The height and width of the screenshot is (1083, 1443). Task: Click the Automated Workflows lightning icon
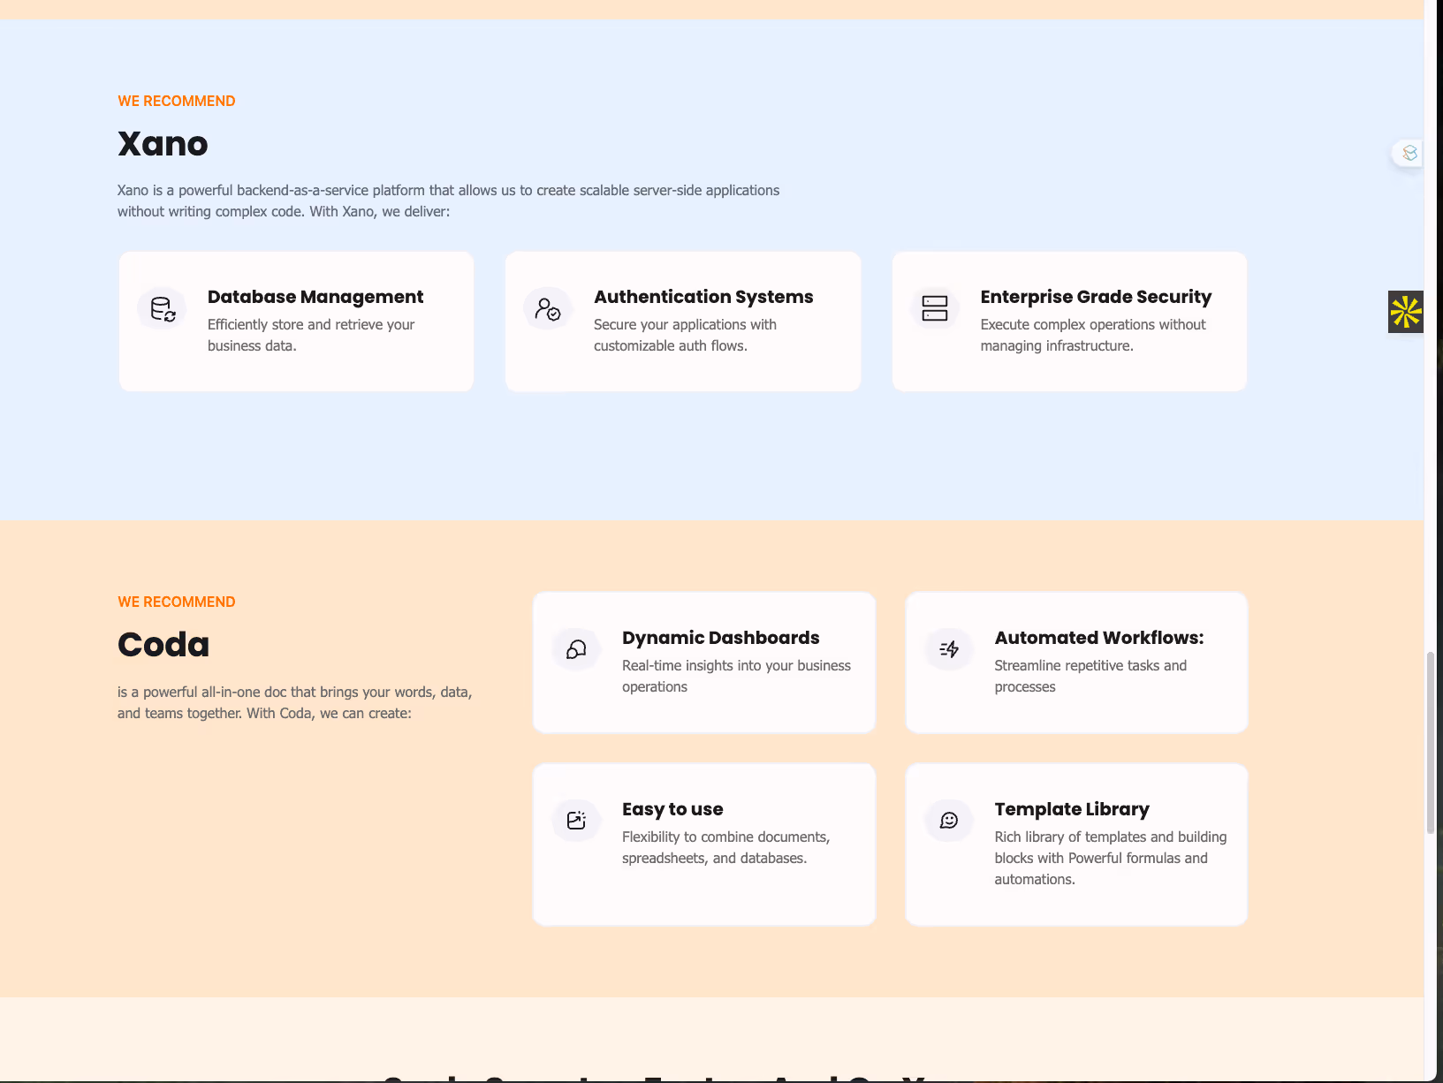[x=949, y=650]
